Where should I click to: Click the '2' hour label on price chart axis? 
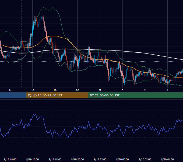[145, 90]
